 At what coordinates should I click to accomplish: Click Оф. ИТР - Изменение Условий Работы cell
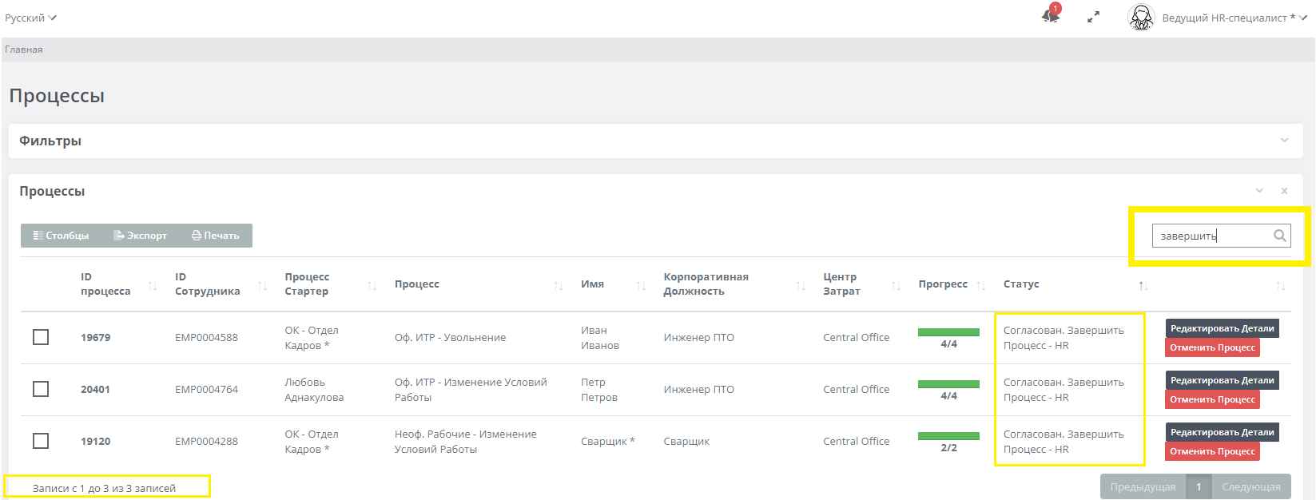(471, 390)
